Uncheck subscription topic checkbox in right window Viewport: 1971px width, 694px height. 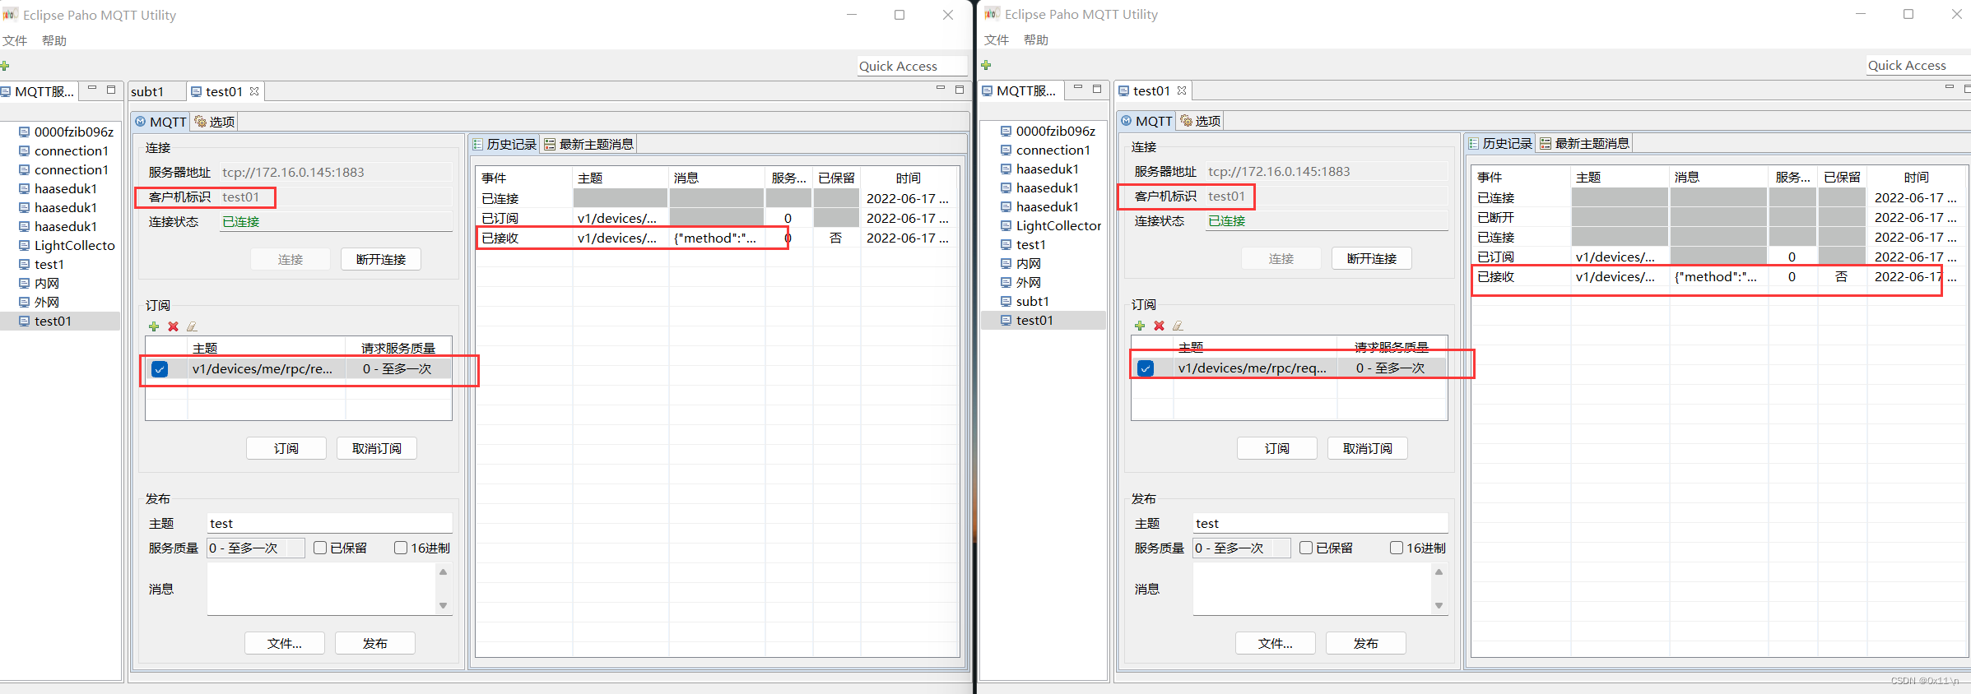click(1146, 368)
